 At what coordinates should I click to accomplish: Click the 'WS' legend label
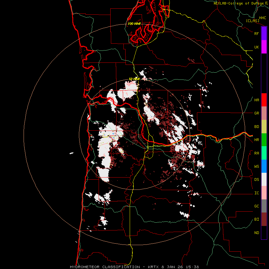[257, 166]
